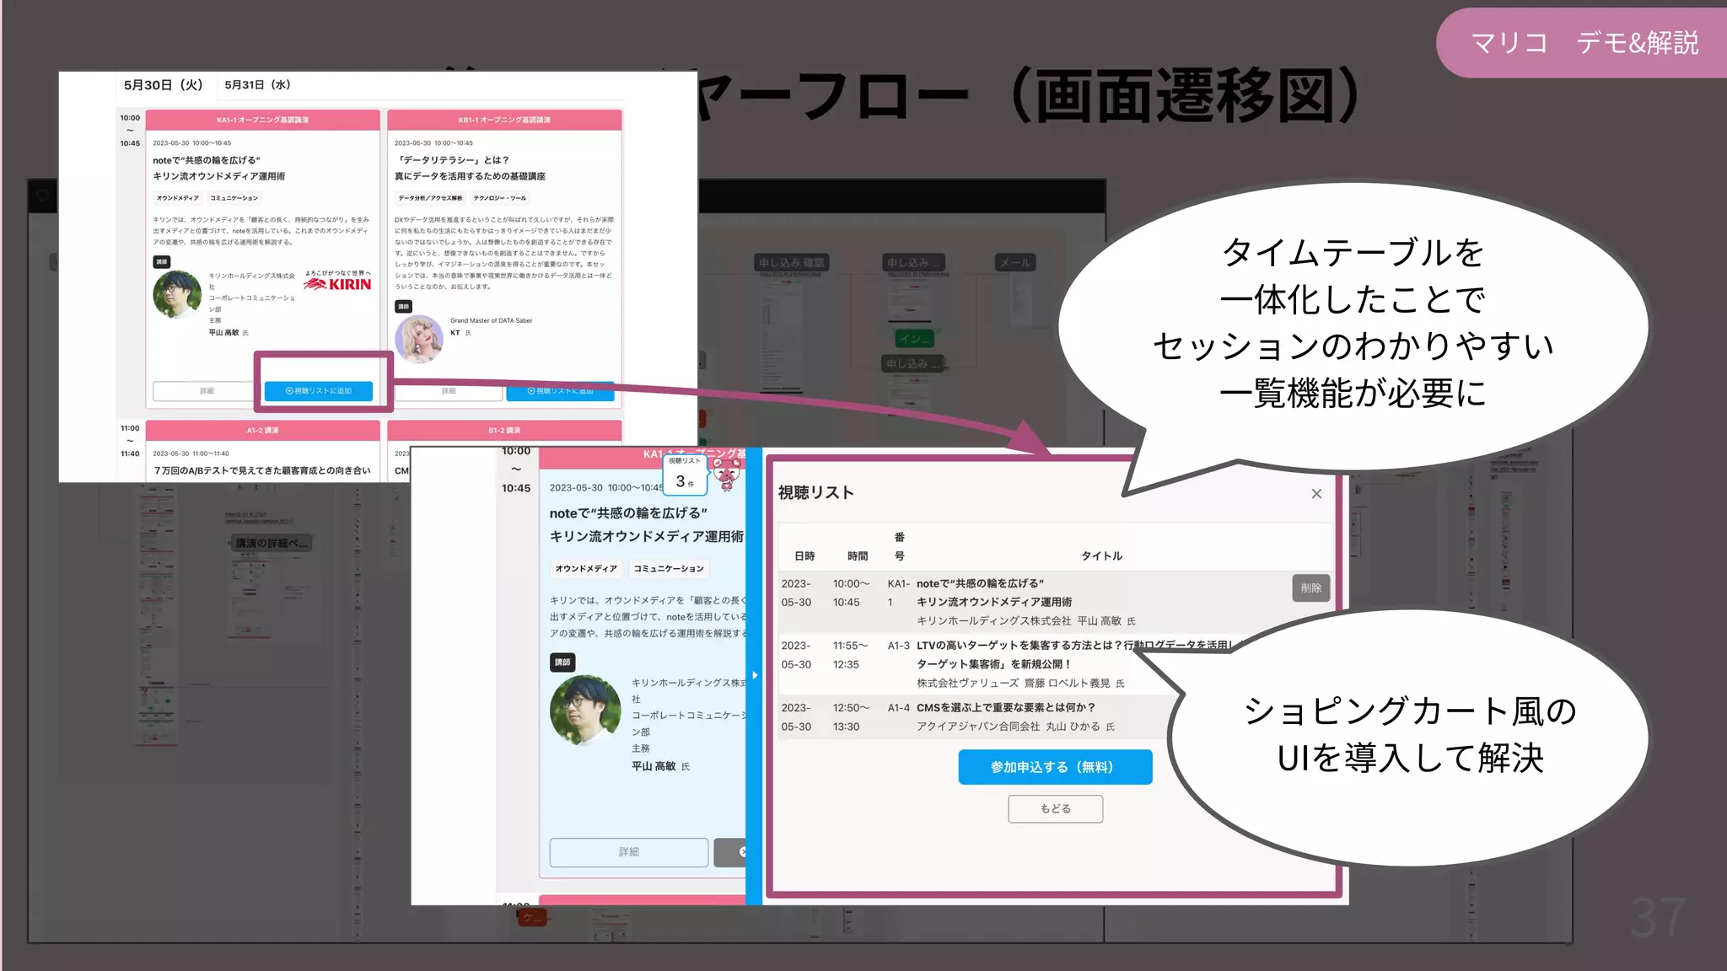
Task: Click 詳細 button in the enlarged card
Action: pyautogui.click(x=628, y=852)
